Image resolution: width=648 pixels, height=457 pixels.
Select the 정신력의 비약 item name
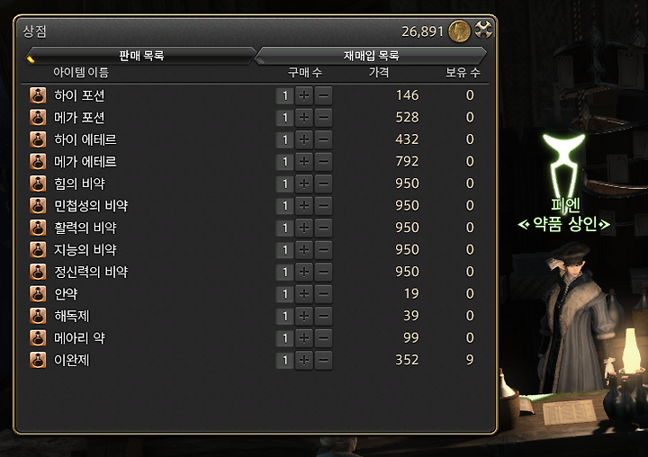pyautogui.click(x=91, y=272)
